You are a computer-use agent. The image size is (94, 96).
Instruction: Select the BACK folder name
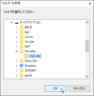28,27
